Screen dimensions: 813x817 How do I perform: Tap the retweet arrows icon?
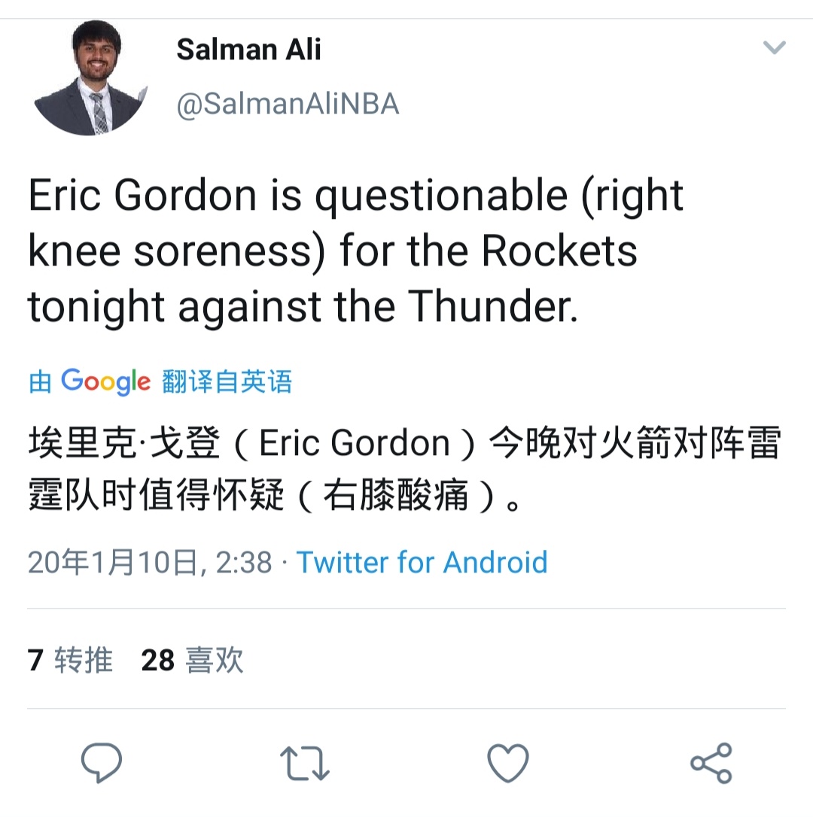(x=305, y=762)
